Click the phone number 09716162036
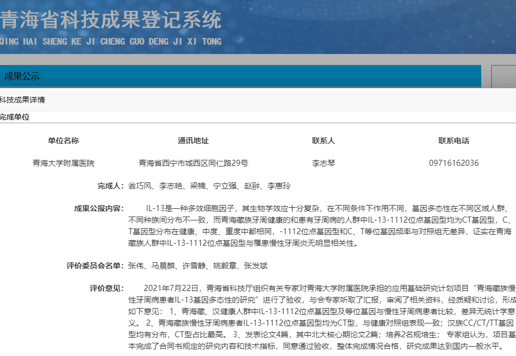 point(454,163)
